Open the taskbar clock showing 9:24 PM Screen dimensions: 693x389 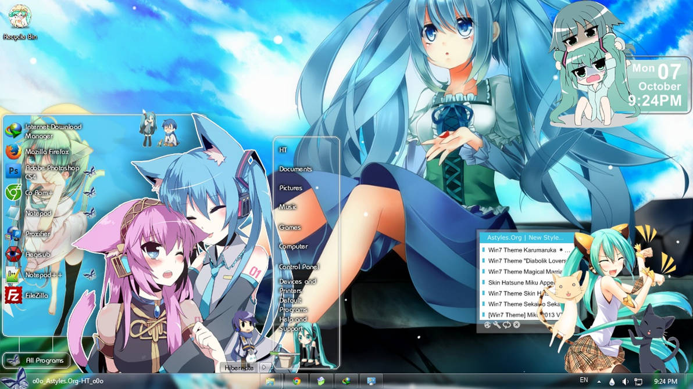(666, 381)
